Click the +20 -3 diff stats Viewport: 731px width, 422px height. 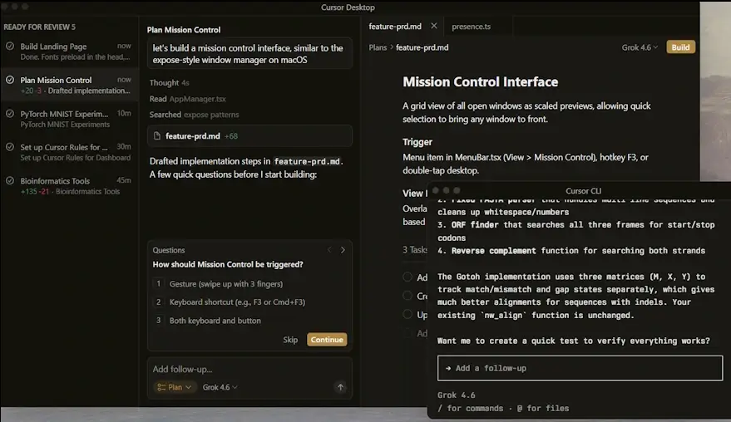[31, 91]
